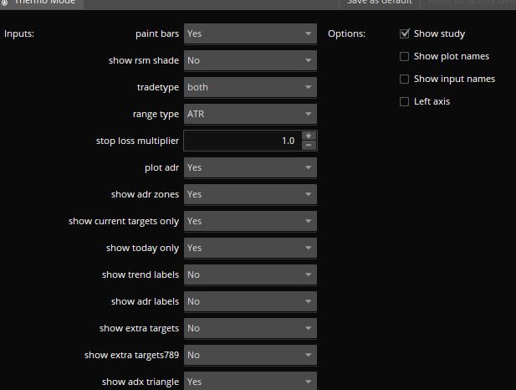The width and height of the screenshot is (516, 390).
Task: Open the paint bars dropdown
Action: (250, 33)
